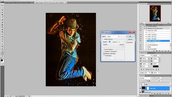Viewport: 172px width, 97px height.
Task: Click the Navigator preview thumbnail
Action: [x=155, y=13]
